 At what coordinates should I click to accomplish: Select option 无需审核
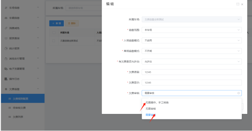192,109
